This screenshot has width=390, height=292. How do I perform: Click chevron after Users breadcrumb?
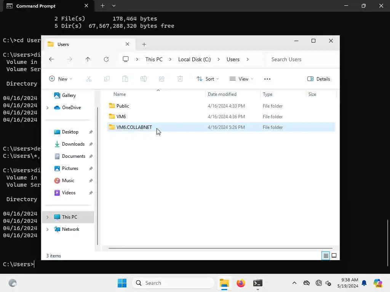click(248, 59)
